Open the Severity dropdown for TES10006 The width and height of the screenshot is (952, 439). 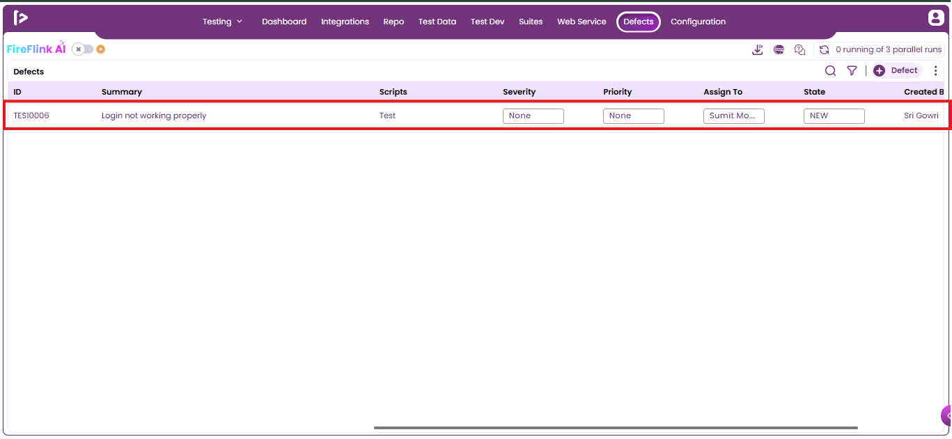[533, 116]
